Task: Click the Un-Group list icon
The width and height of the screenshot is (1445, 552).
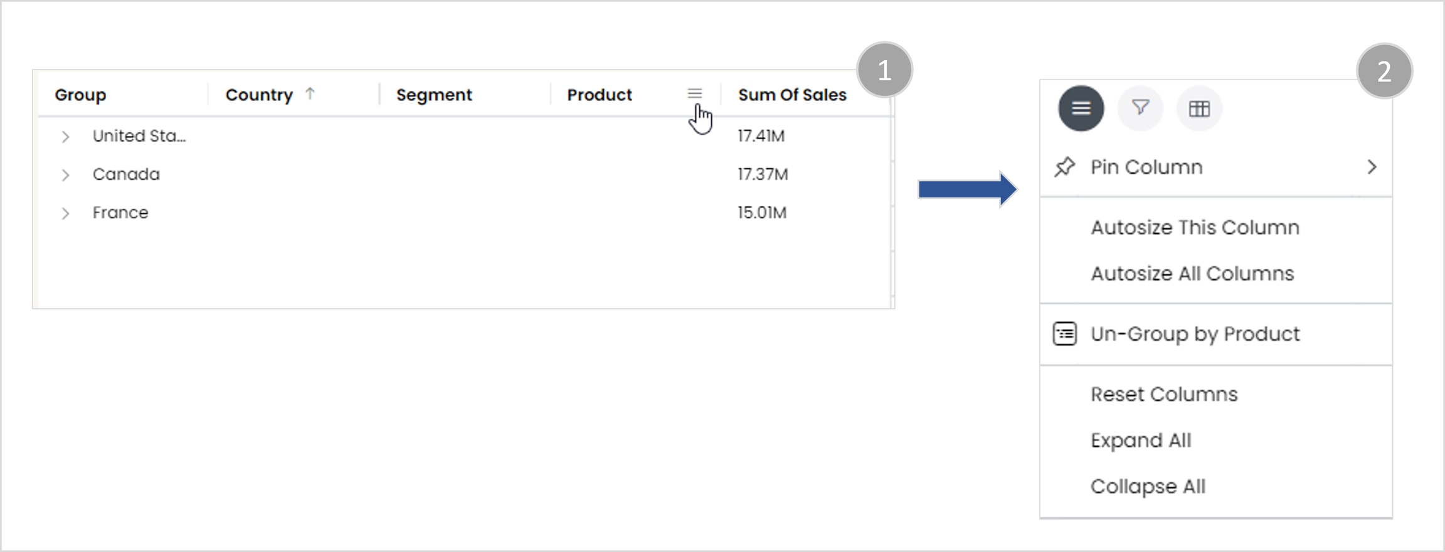Action: [1064, 334]
